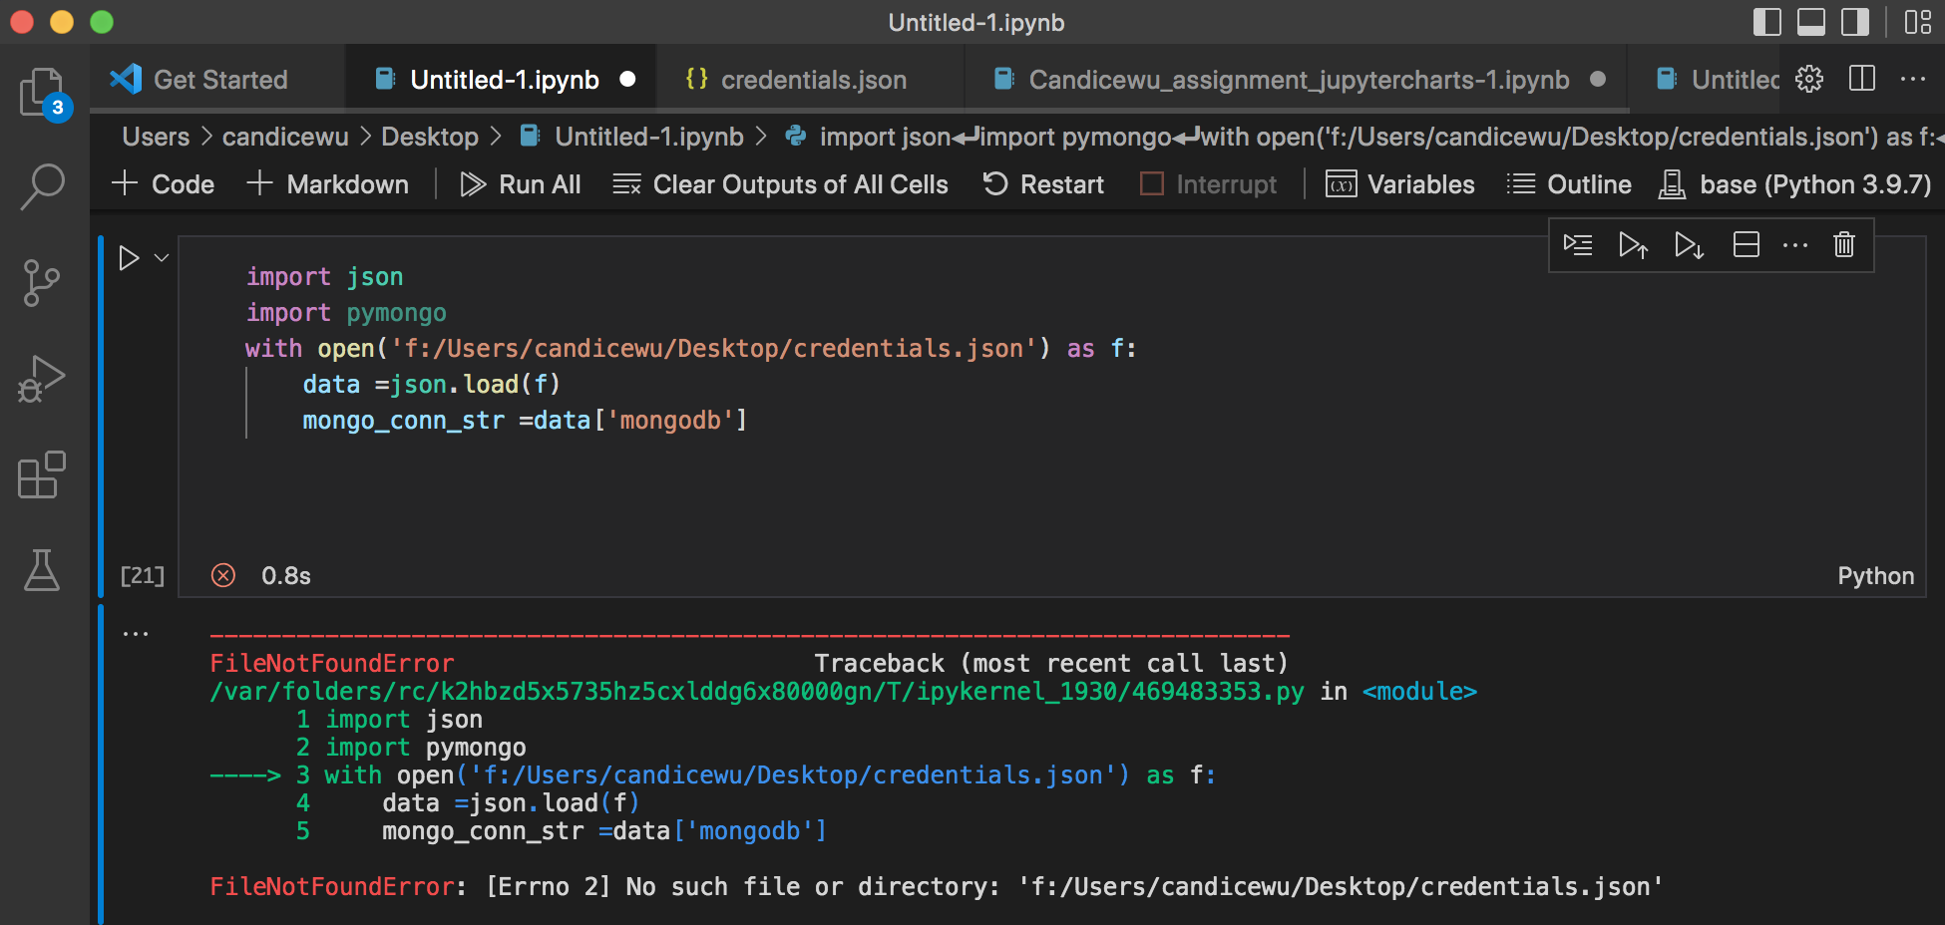Open Source Control view icon
The image size is (1945, 925).
coord(43,283)
